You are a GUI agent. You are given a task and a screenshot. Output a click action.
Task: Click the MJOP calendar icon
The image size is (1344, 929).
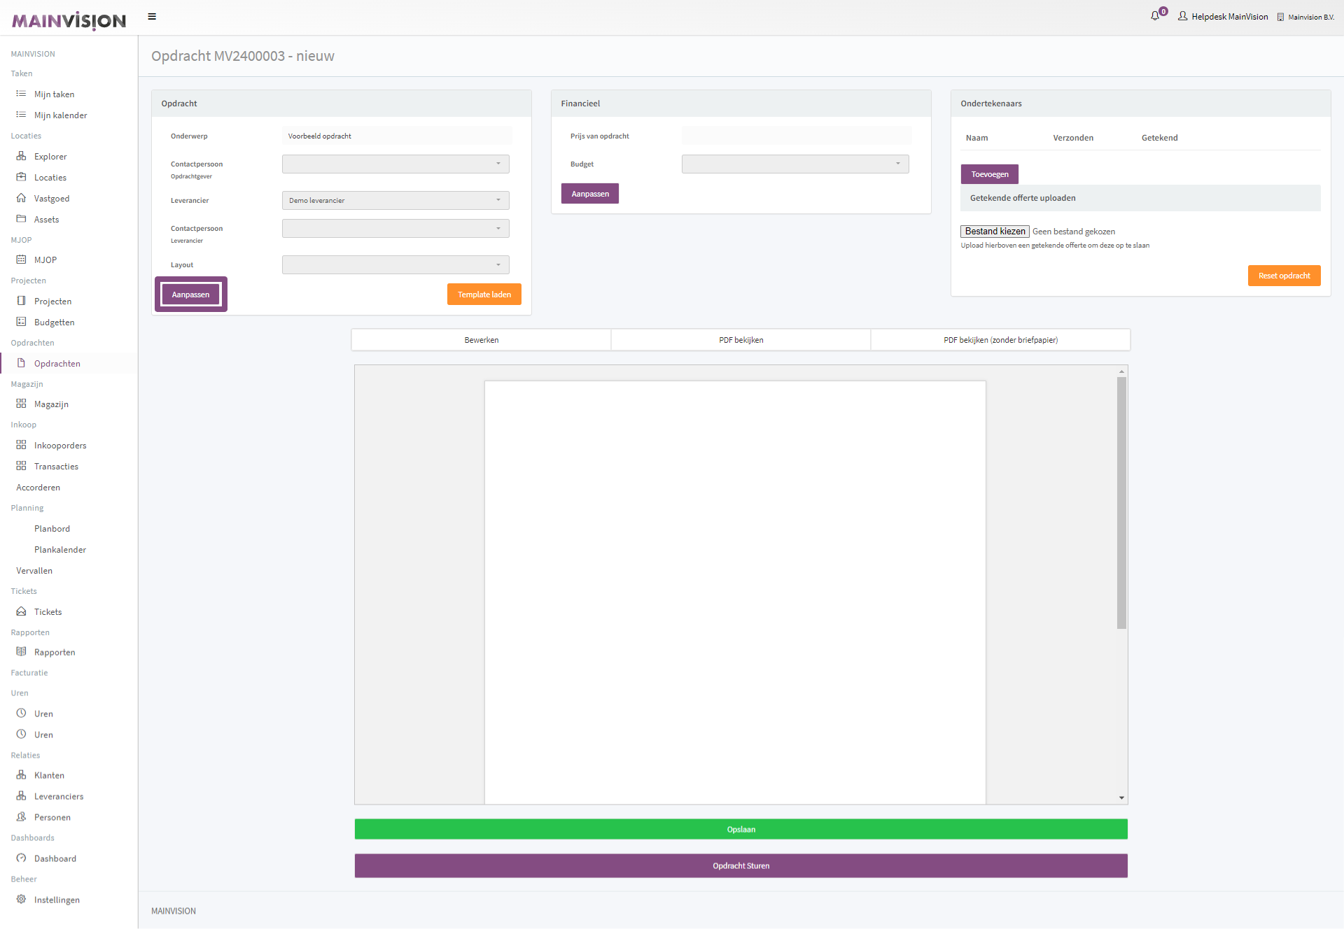coord(21,260)
